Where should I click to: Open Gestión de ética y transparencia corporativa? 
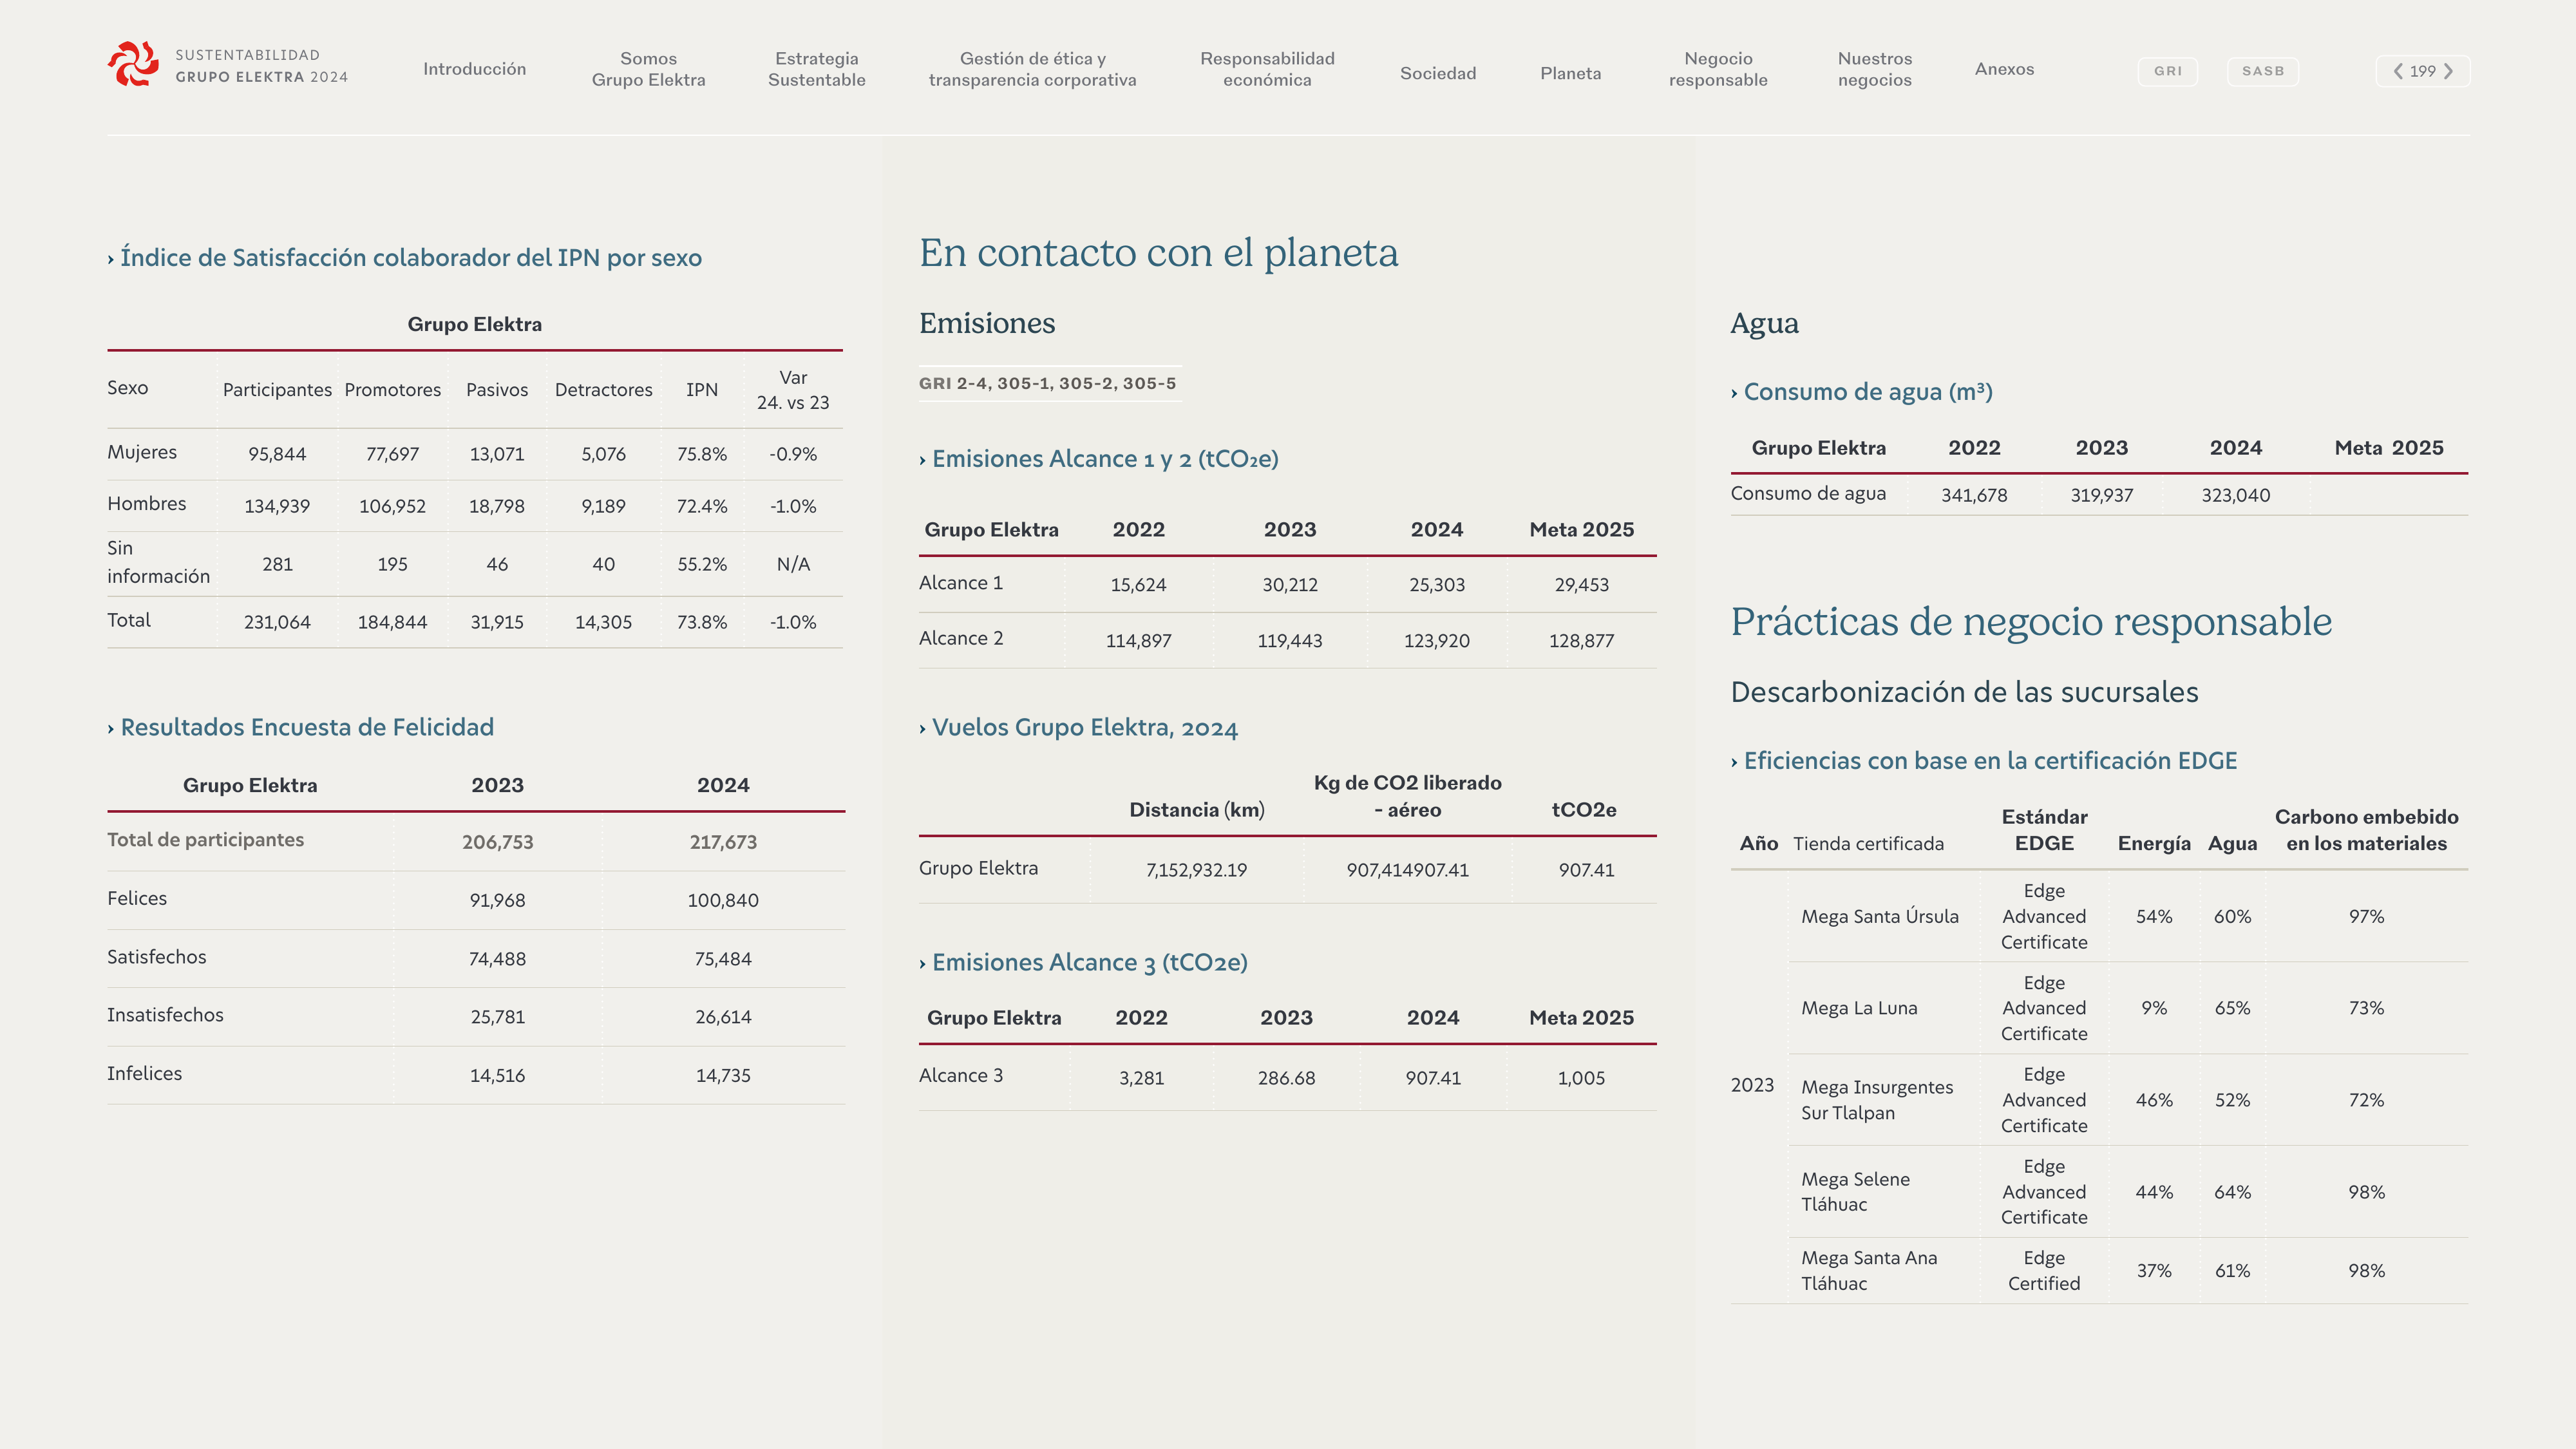coord(1032,69)
